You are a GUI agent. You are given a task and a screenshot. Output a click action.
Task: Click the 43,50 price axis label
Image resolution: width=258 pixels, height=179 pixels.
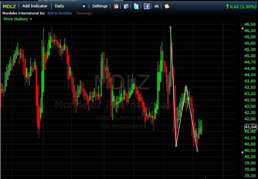coord(250,87)
